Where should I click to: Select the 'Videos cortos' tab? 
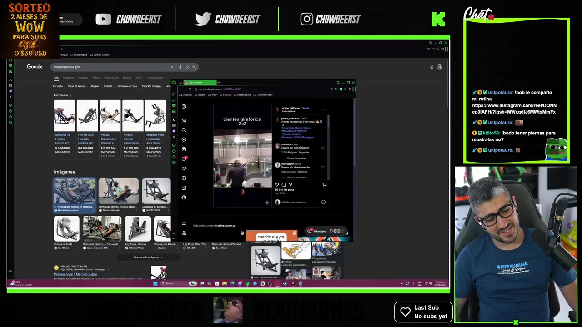pyautogui.click(x=111, y=77)
